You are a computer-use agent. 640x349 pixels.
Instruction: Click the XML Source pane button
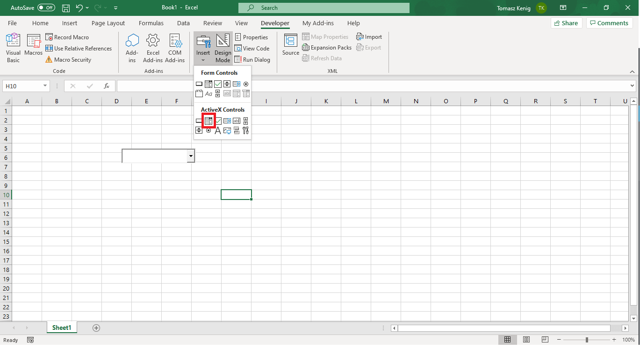click(x=290, y=45)
